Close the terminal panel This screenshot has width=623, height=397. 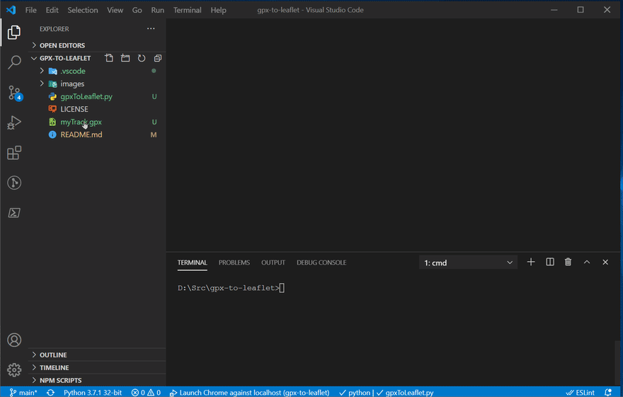coord(605,262)
